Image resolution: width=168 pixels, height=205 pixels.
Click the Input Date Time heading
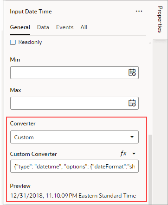pos(31,12)
